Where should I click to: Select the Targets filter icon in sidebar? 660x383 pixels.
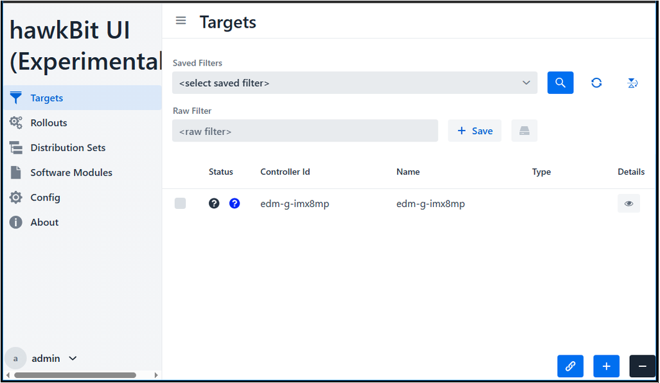[x=15, y=98]
